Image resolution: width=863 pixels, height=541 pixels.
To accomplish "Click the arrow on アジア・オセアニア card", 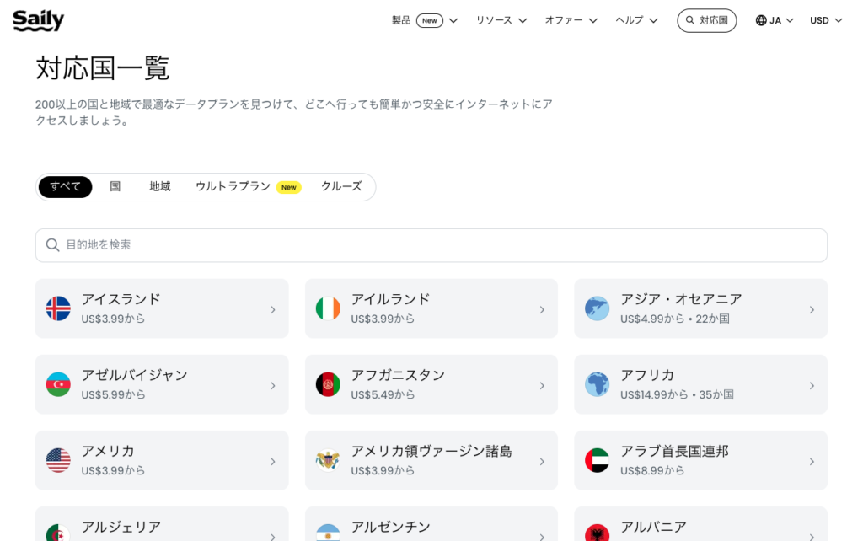I will click(812, 310).
